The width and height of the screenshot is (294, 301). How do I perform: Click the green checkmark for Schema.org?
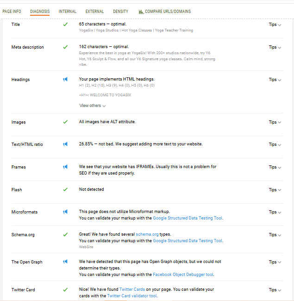pyautogui.click(x=65, y=235)
